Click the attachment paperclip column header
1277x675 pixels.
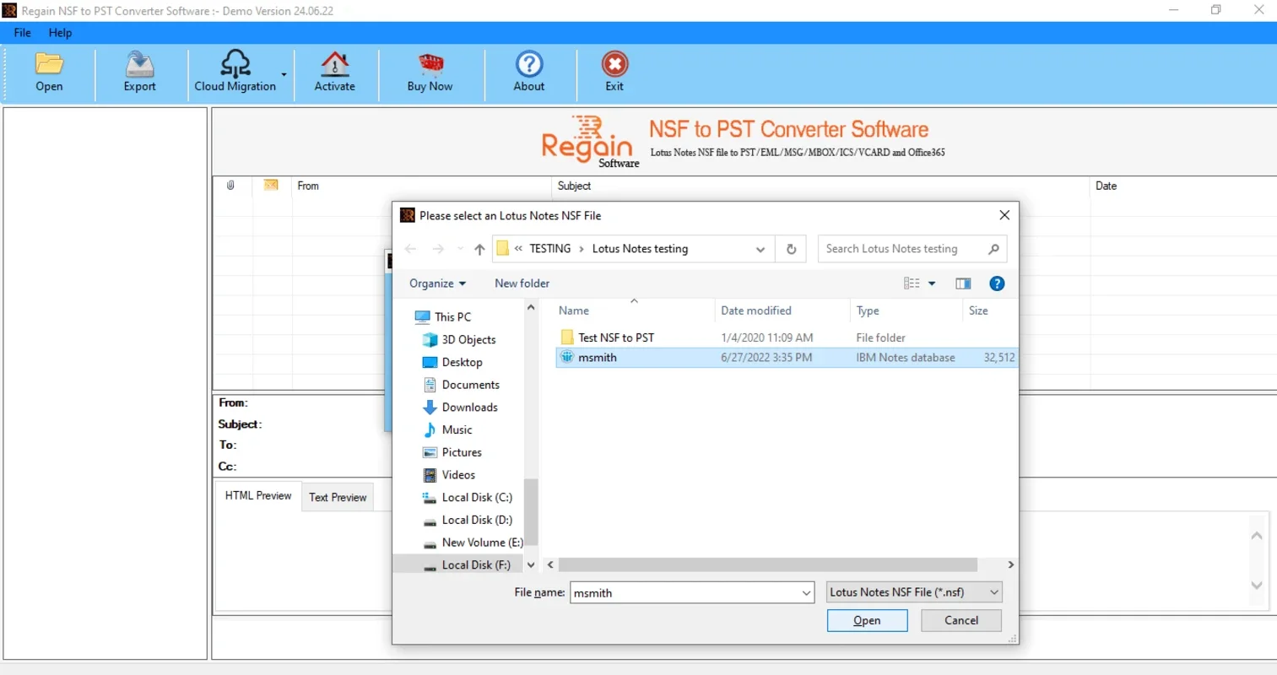tap(230, 186)
